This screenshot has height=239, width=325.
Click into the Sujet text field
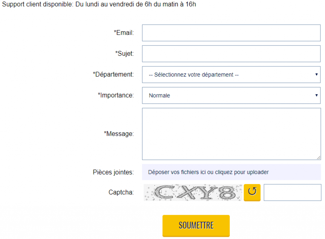point(231,54)
